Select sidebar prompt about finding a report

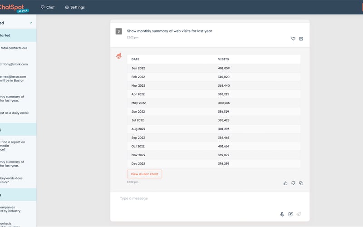13,146
